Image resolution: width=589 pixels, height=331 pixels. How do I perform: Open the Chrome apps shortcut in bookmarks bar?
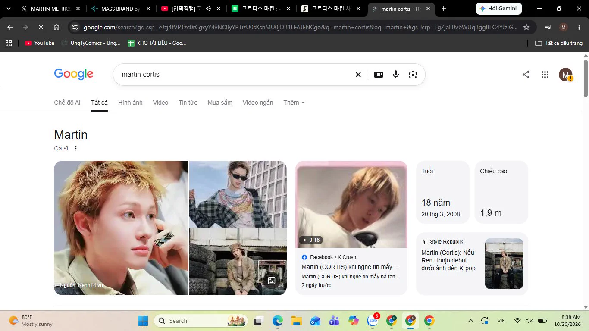pyautogui.click(x=8, y=43)
